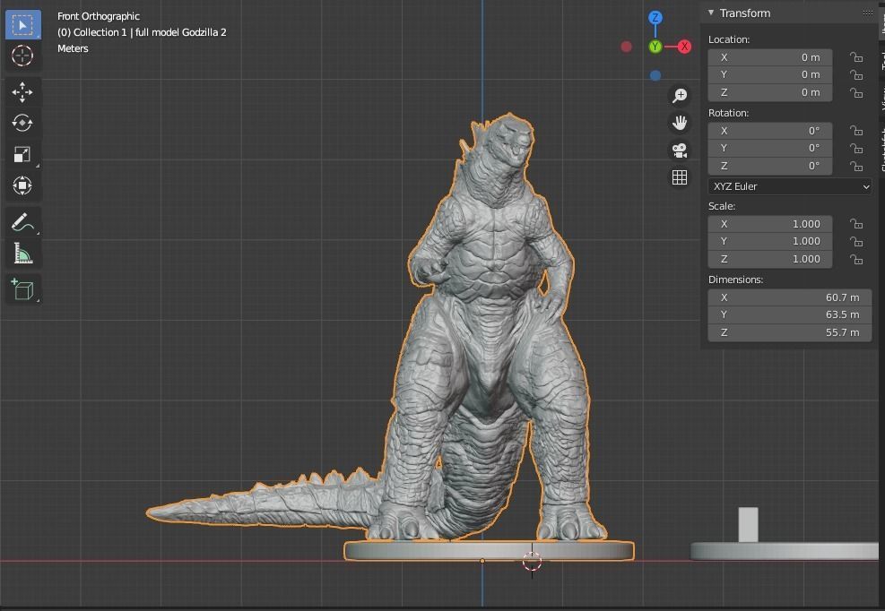Screen dimensions: 885x611
Task: Select the 3D Cursor tool
Action: coord(22,56)
